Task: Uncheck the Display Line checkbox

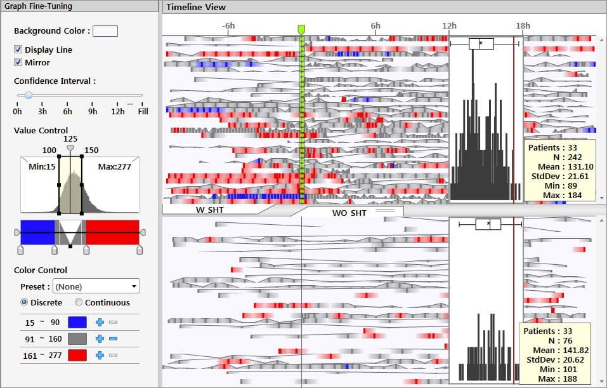Action: (18, 50)
